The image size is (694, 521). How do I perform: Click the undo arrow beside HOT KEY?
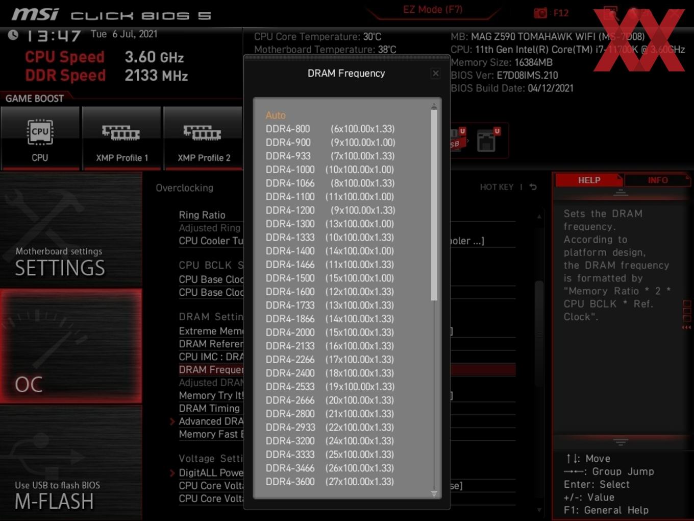point(533,187)
